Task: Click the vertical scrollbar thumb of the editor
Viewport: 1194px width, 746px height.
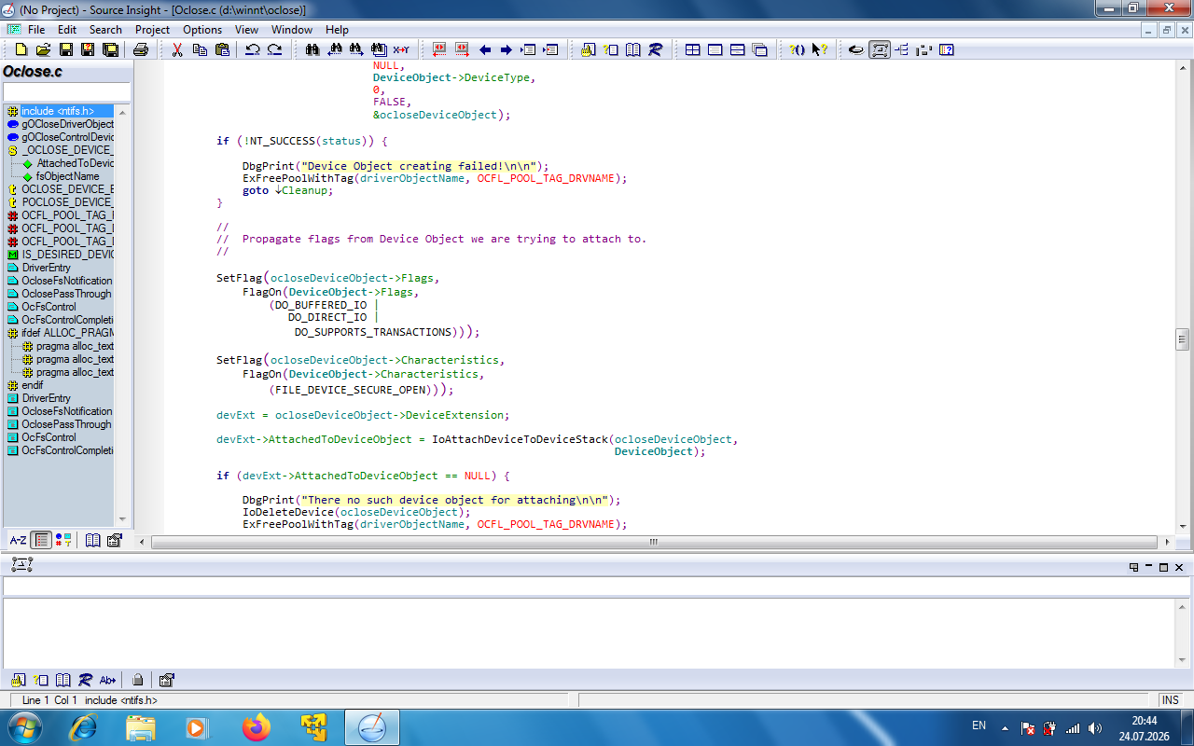Action: (1182, 338)
